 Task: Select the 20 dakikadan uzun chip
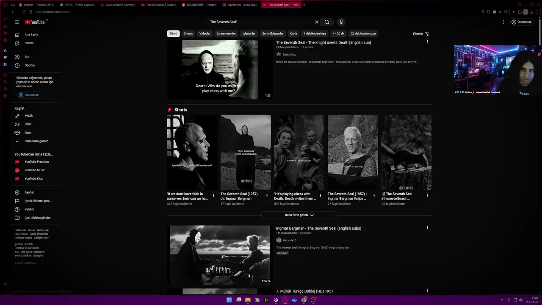point(363,33)
